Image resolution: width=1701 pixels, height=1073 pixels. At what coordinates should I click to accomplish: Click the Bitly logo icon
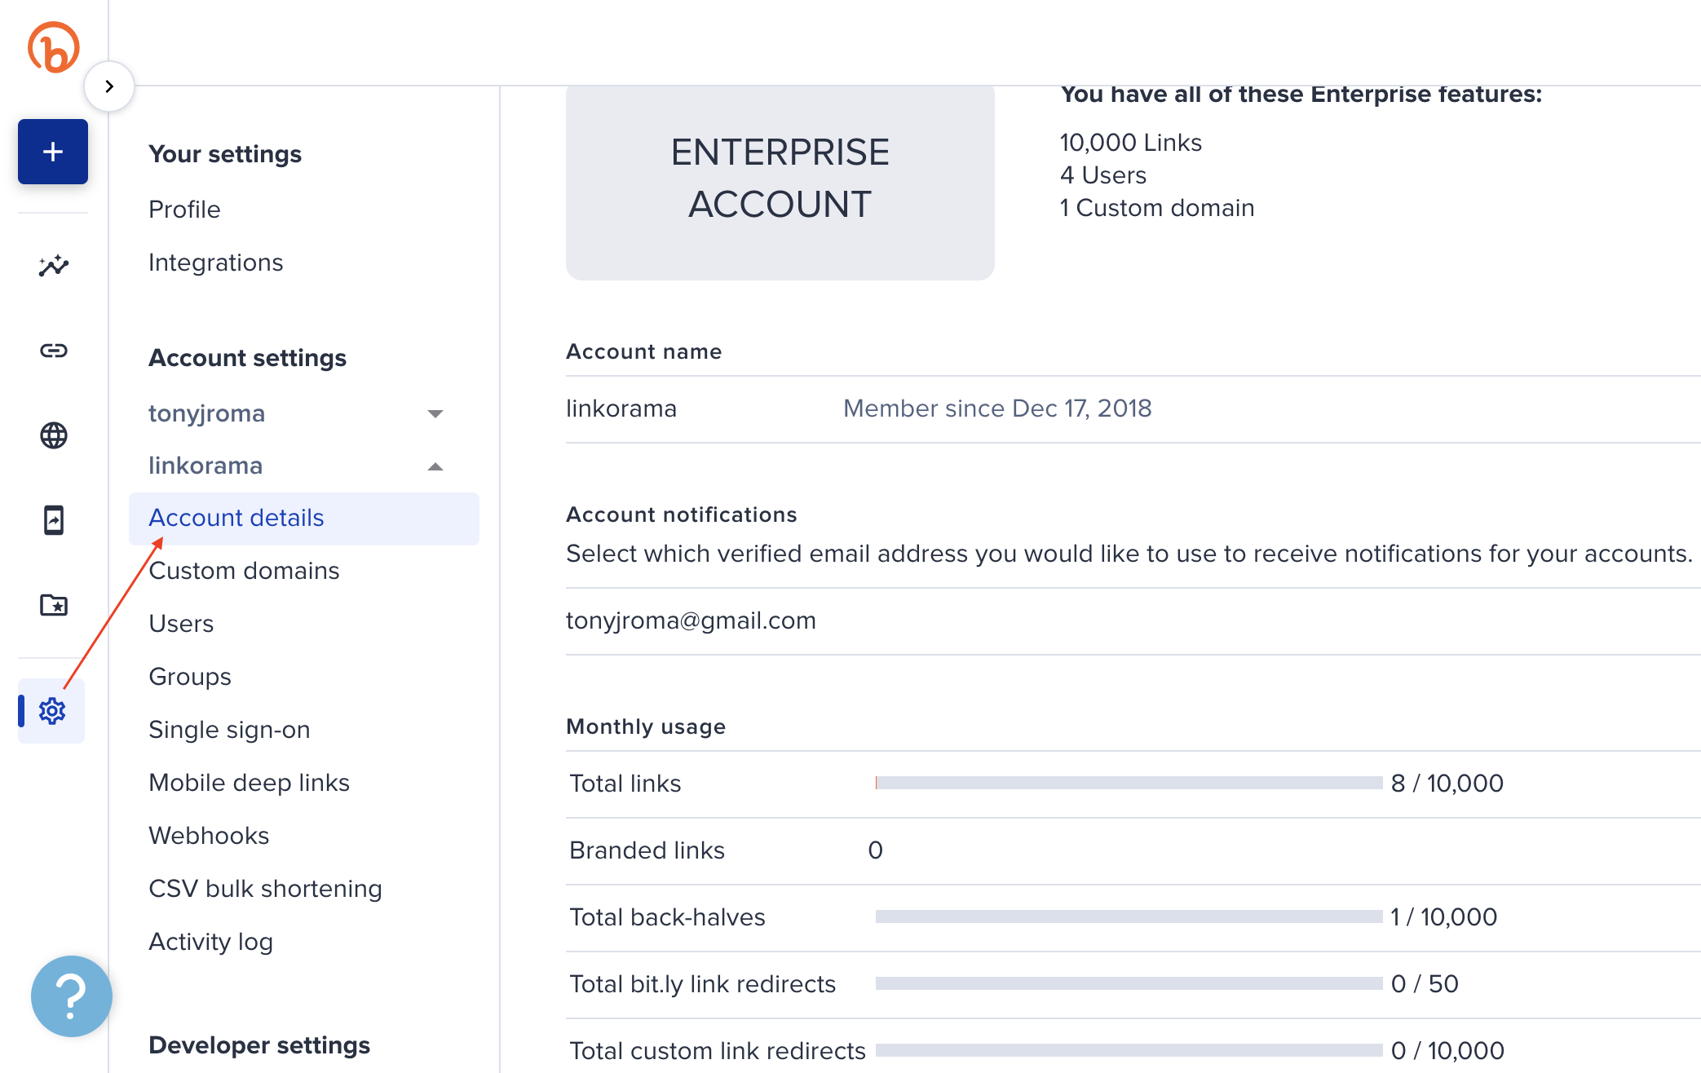(x=54, y=47)
